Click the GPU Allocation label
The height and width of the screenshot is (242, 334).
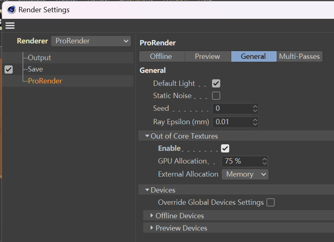(x=182, y=161)
